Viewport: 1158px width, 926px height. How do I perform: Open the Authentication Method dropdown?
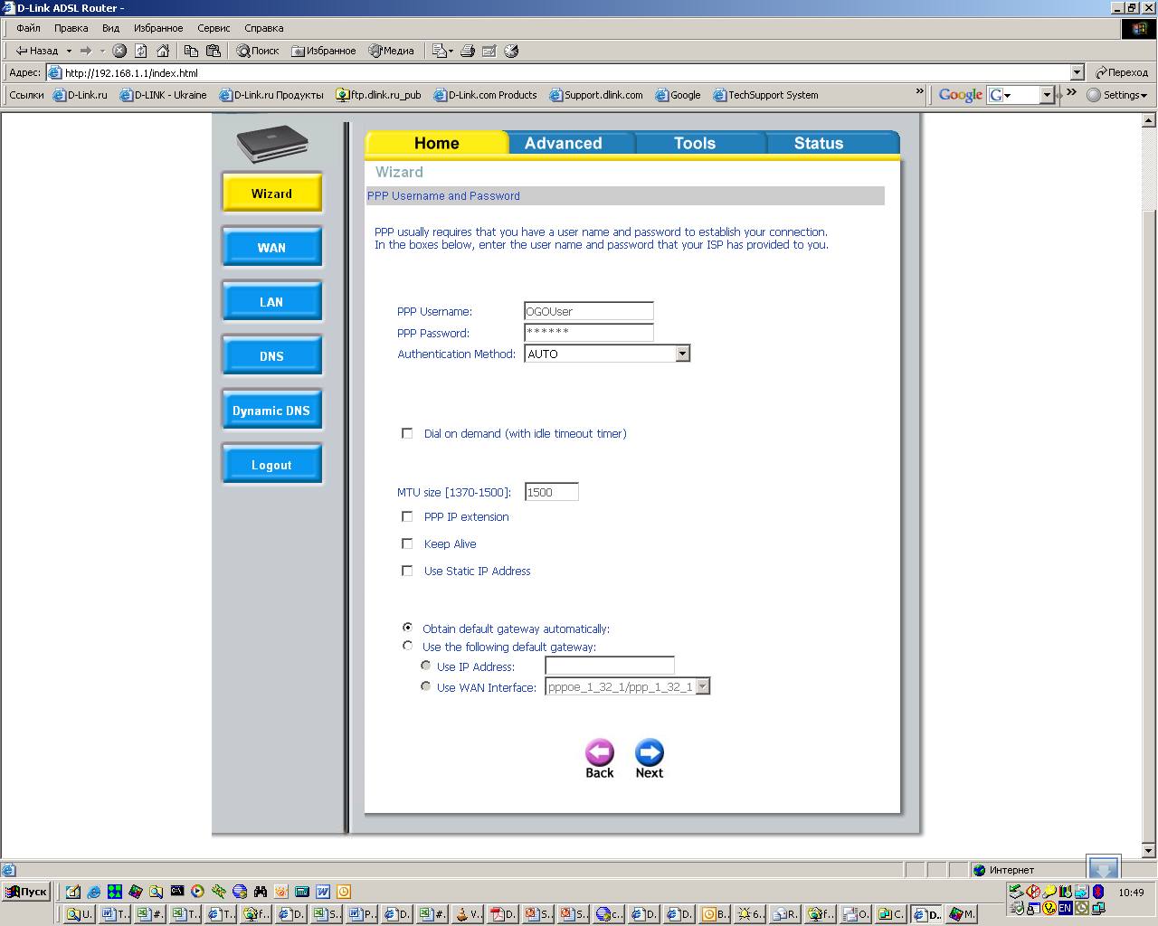(x=682, y=354)
